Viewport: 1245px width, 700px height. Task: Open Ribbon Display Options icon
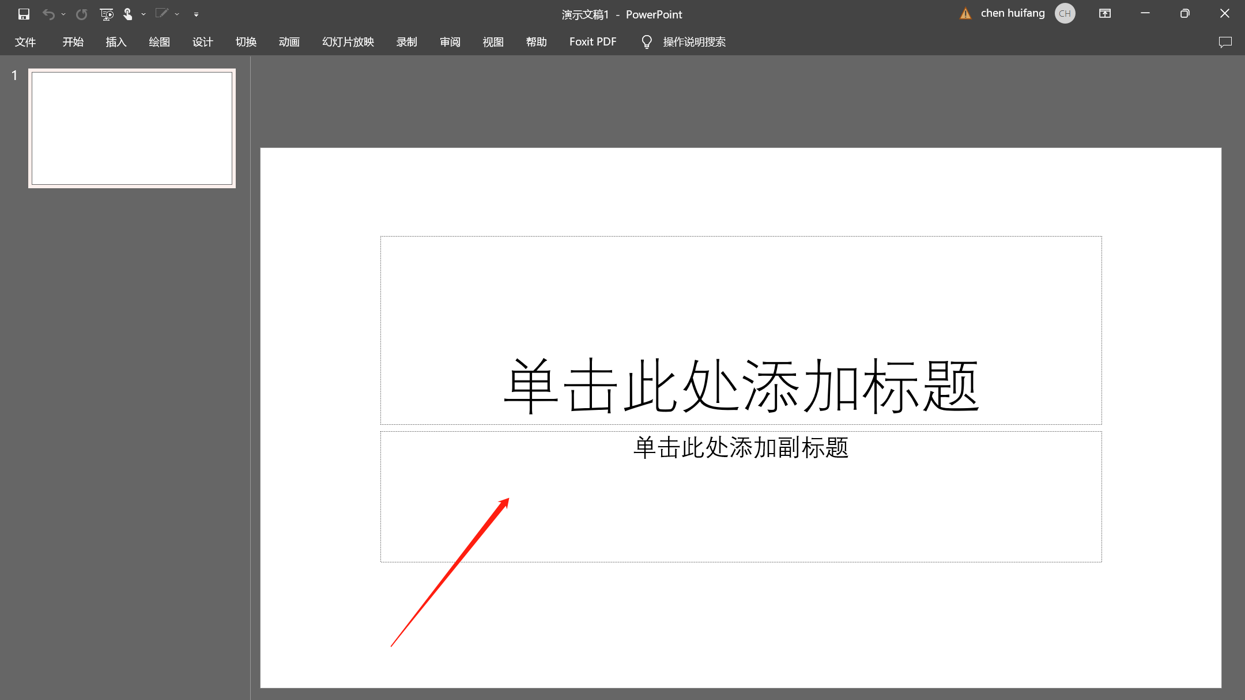point(1105,13)
